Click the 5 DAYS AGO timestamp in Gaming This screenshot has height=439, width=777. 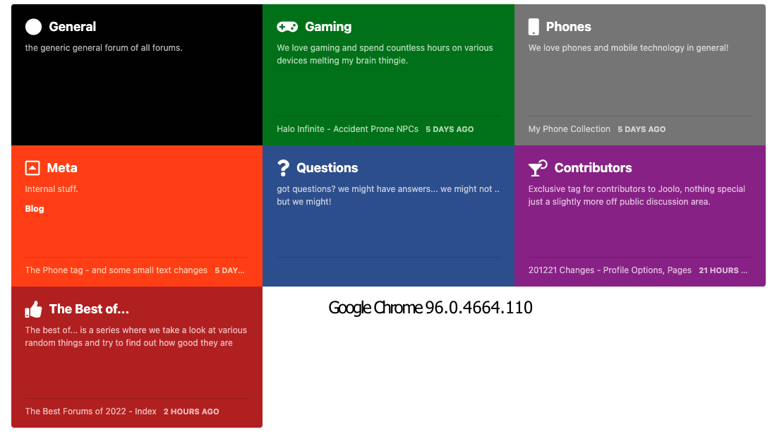click(x=450, y=129)
